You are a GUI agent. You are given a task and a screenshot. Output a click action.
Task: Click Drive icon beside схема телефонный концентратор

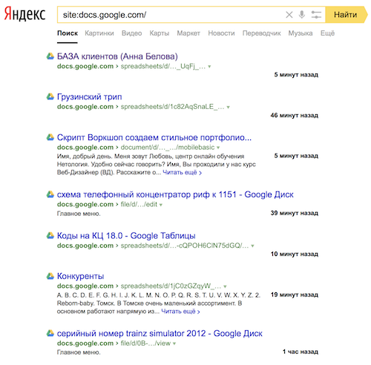point(50,194)
